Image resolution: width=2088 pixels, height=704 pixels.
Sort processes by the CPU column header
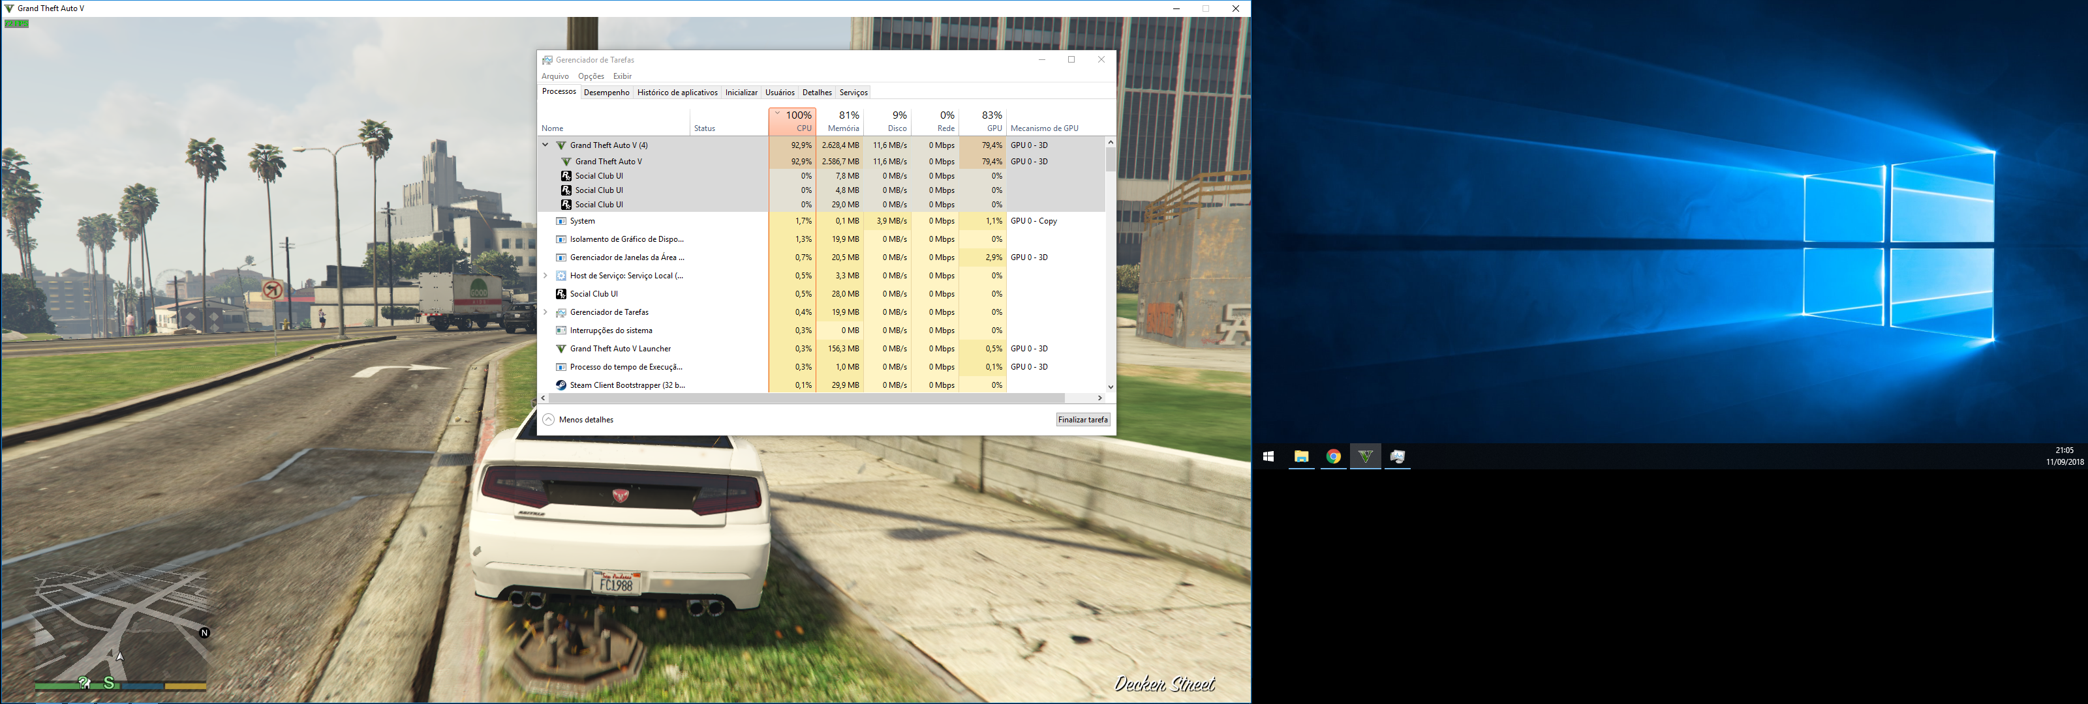pyautogui.click(x=792, y=121)
